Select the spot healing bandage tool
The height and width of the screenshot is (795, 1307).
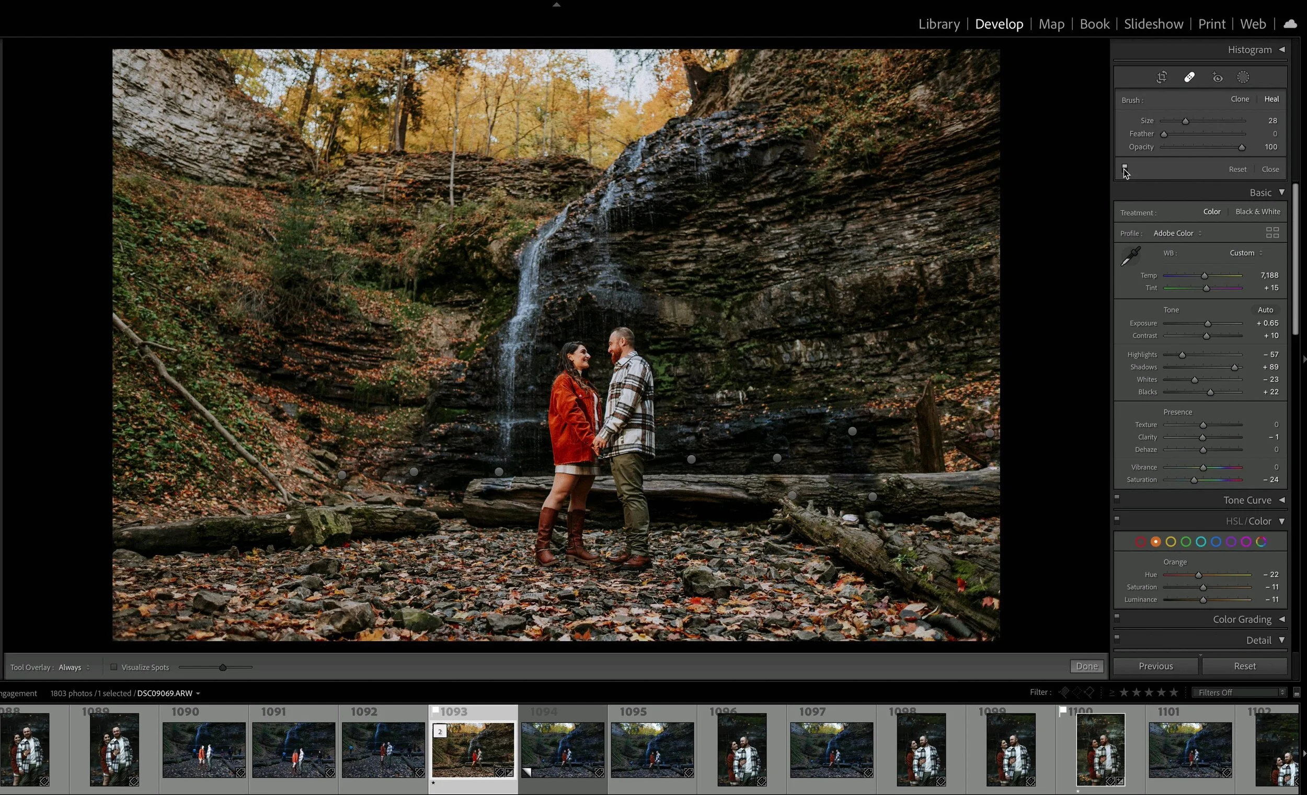[x=1189, y=77]
